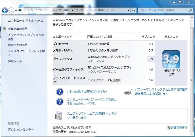Click the Forward navigation arrow button
This screenshot has width=195, height=137.
pyautogui.click(x=11, y=11)
